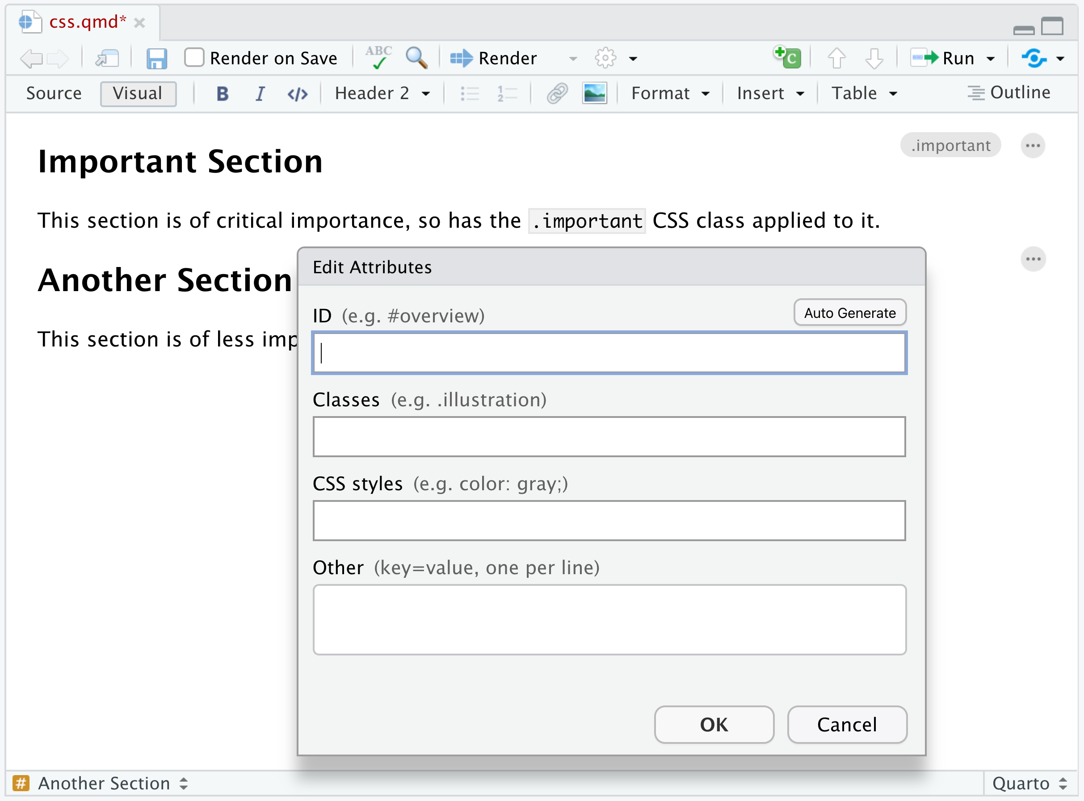The image size is (1084, 801).
Task: Click the Insert link icon
Action: 557,93
